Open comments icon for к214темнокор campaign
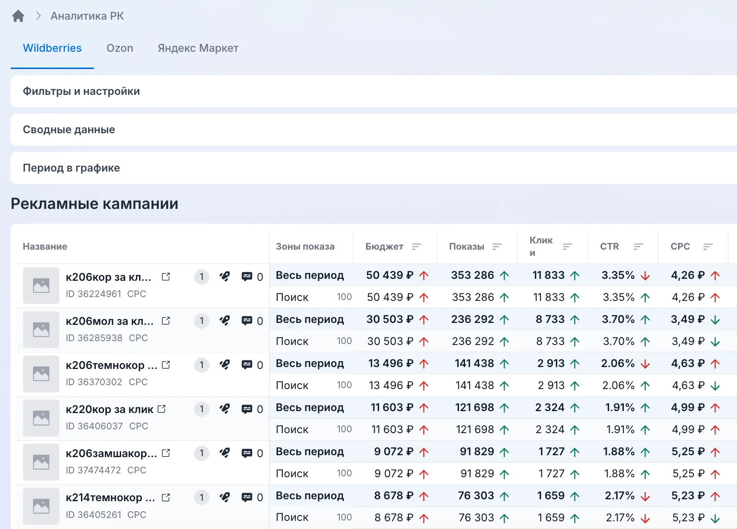 (247, 497)
